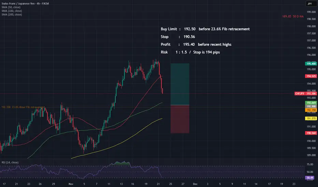Click the '13' date on time axis

click(x=121, y=184)
